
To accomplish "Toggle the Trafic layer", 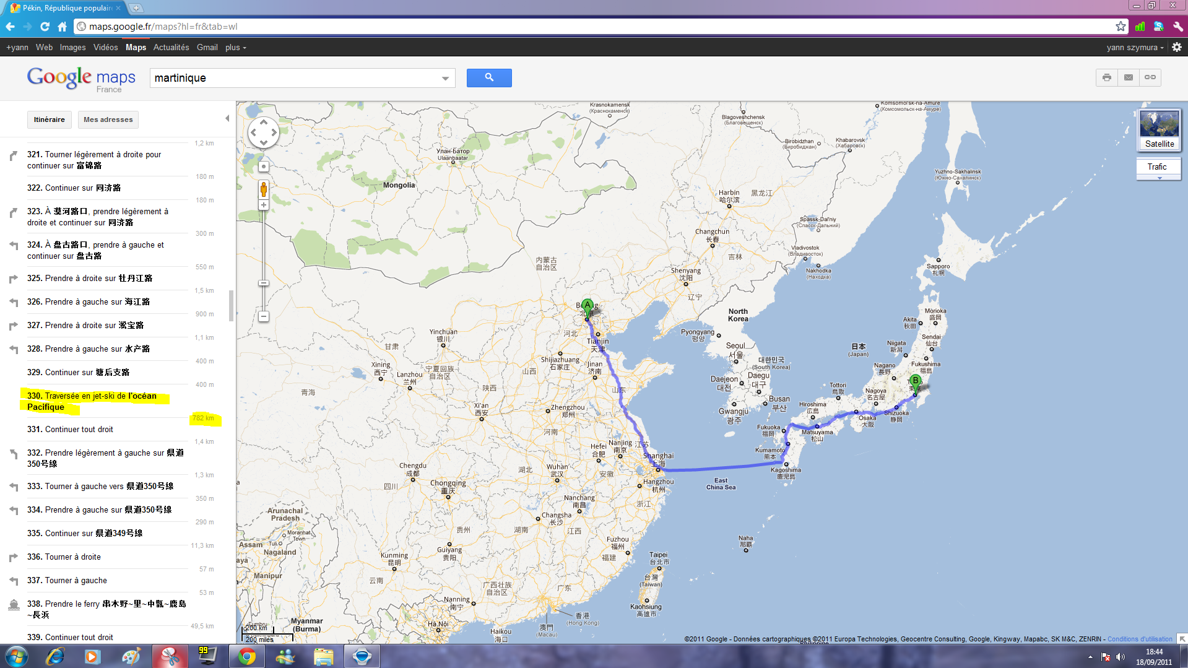I will [1156, 167].
